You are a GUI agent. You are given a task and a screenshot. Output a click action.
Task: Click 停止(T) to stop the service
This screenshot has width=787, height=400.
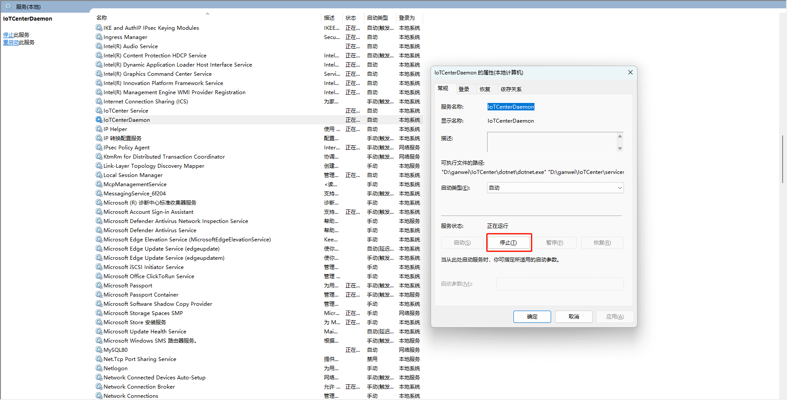pos(508,243)
